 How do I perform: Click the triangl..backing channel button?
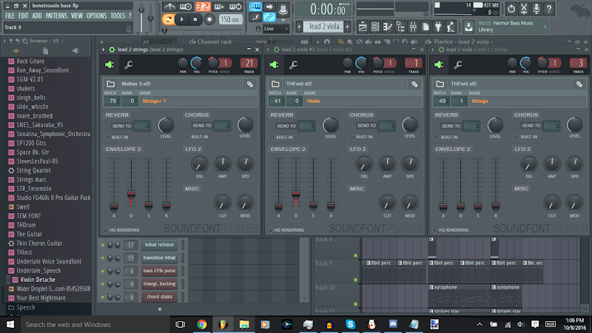[x=159, y=284]
